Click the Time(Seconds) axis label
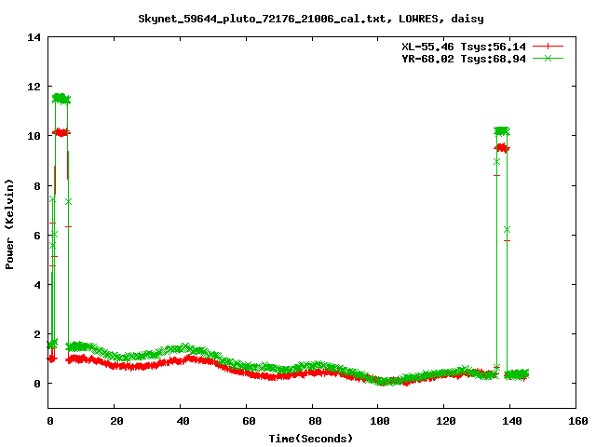 (x=311, y=439)
